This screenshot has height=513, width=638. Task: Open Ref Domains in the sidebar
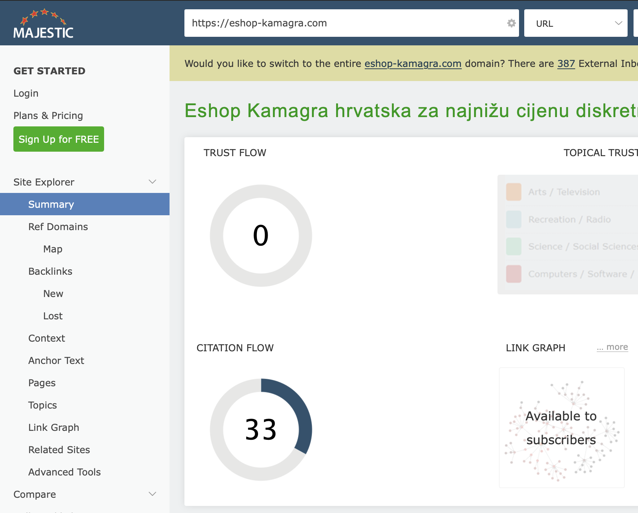click(x=58, y=227)
